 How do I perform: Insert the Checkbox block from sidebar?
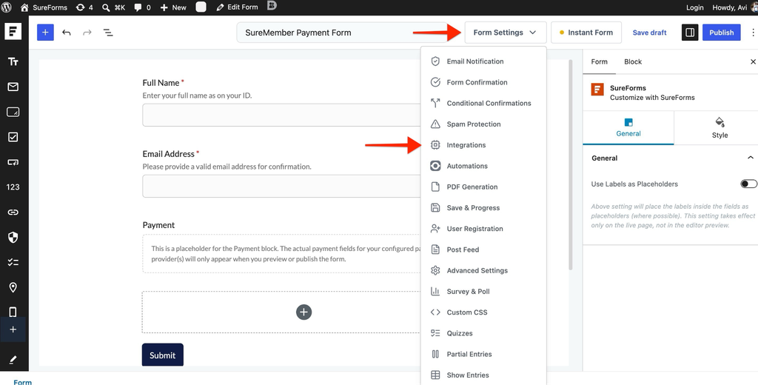point(13,138)
